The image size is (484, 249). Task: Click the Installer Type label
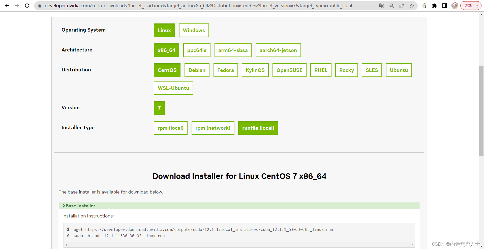point(78,127)
